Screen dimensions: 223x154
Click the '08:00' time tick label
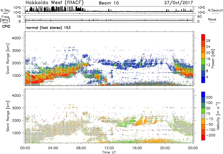[81, 148]
